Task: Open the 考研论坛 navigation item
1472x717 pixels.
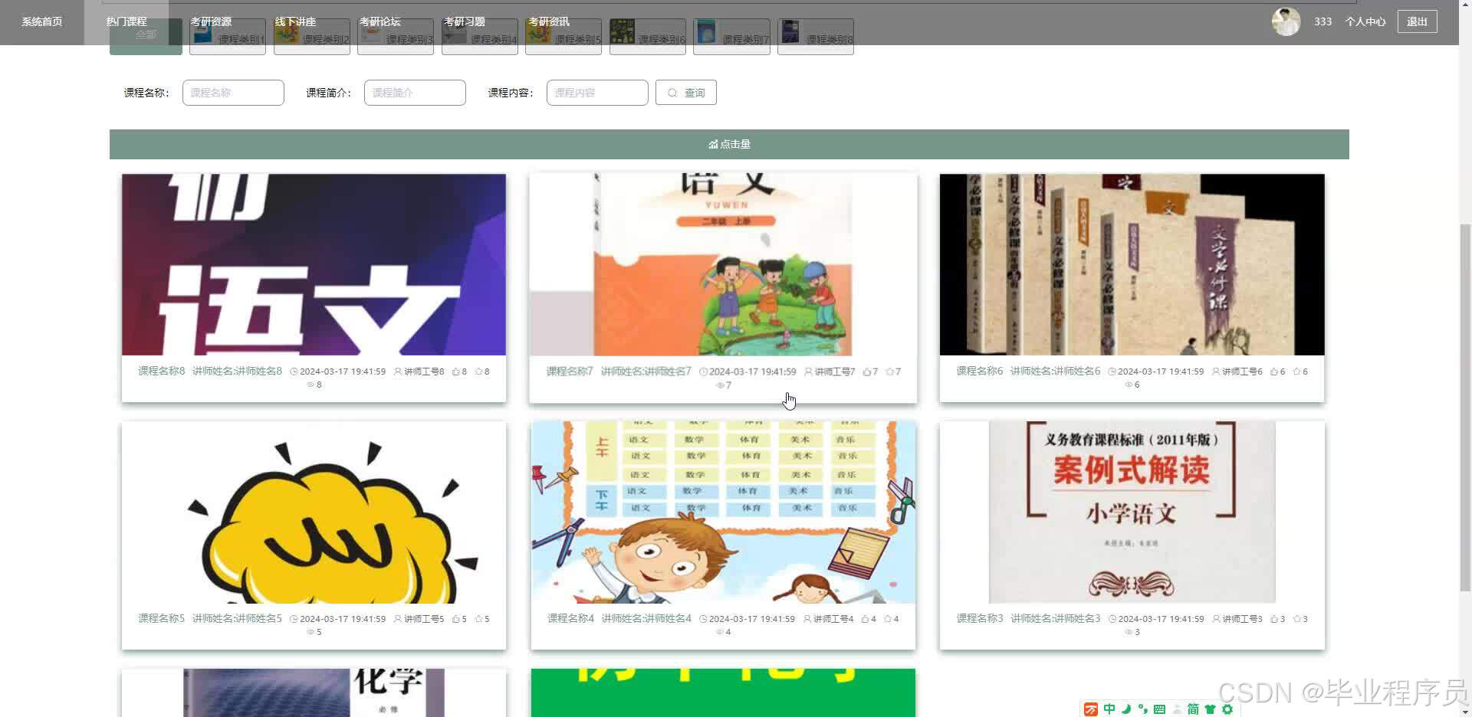Action: 380,21
